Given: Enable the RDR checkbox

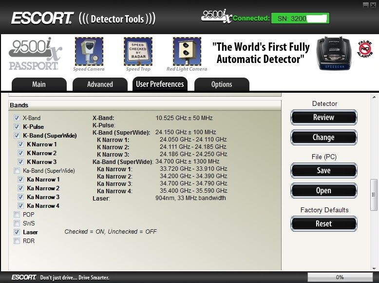Looking at the screenshot, I should tap(17, 241).
